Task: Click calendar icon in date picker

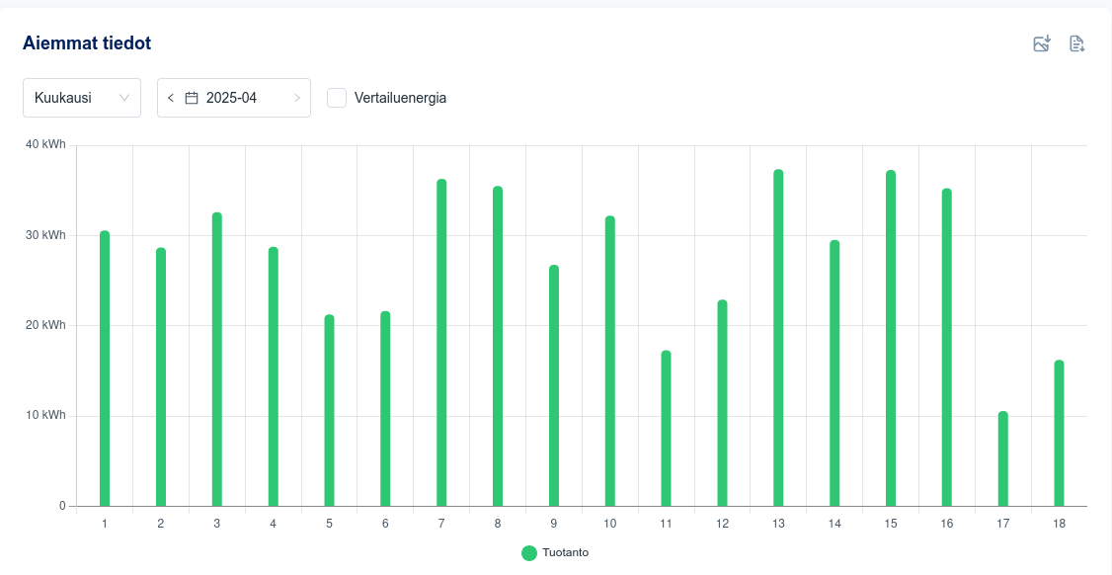Action: pos(192,98)
